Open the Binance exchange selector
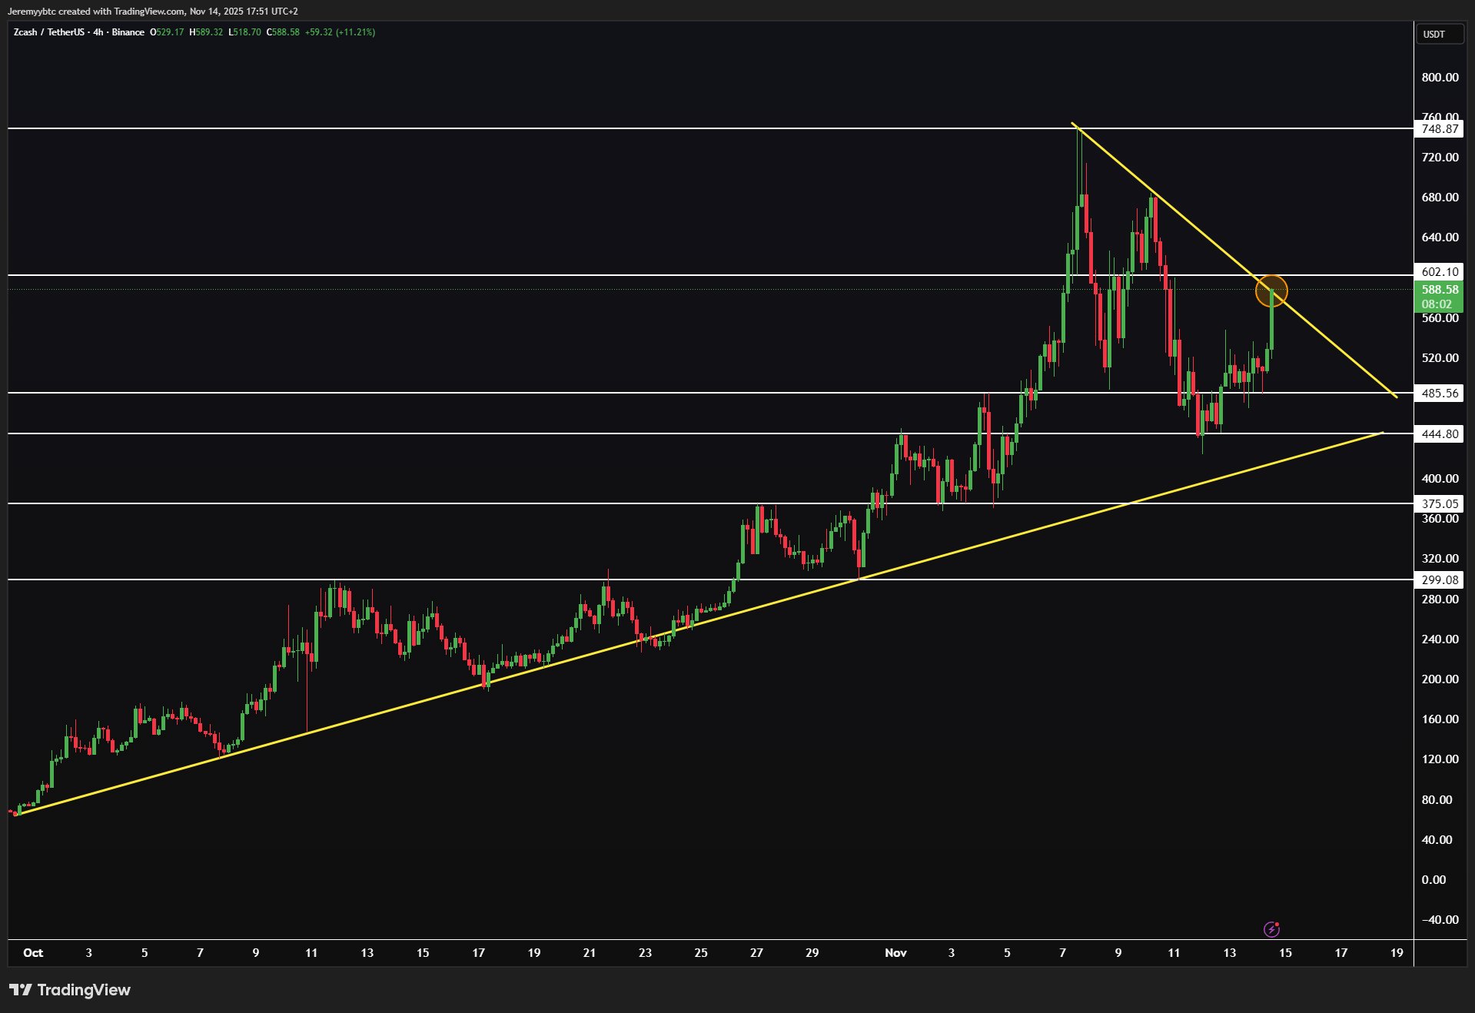The image size is (1475, 1013). 128,32
